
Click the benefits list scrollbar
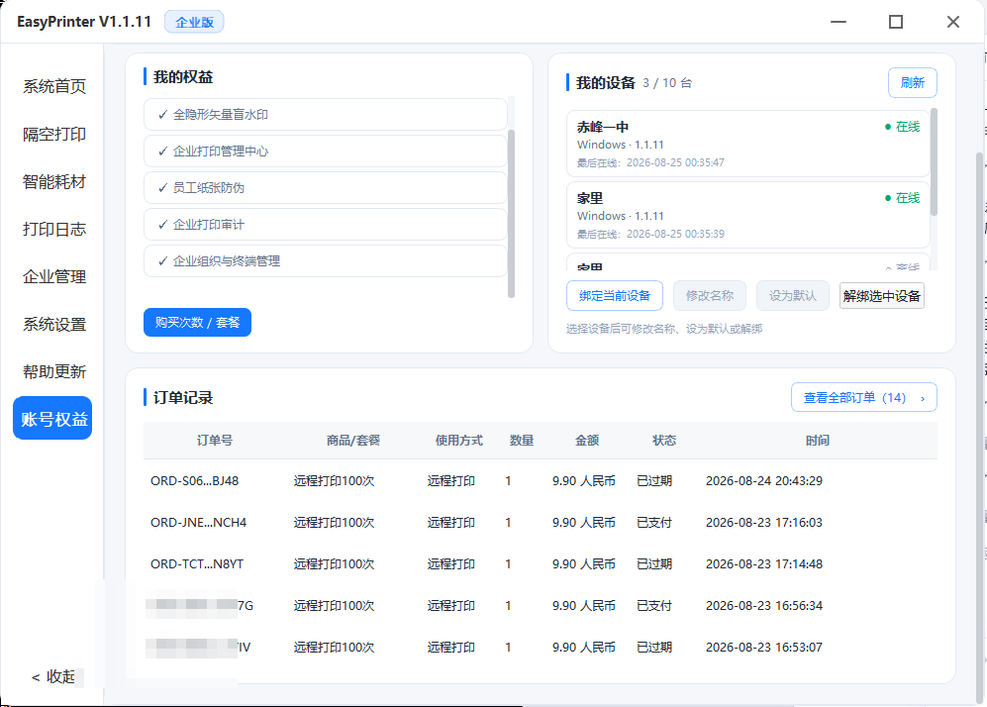tap(511, 213)
